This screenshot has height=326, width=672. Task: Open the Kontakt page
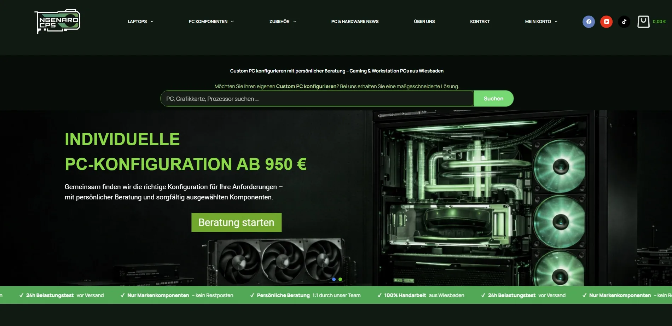coord(480,22)
